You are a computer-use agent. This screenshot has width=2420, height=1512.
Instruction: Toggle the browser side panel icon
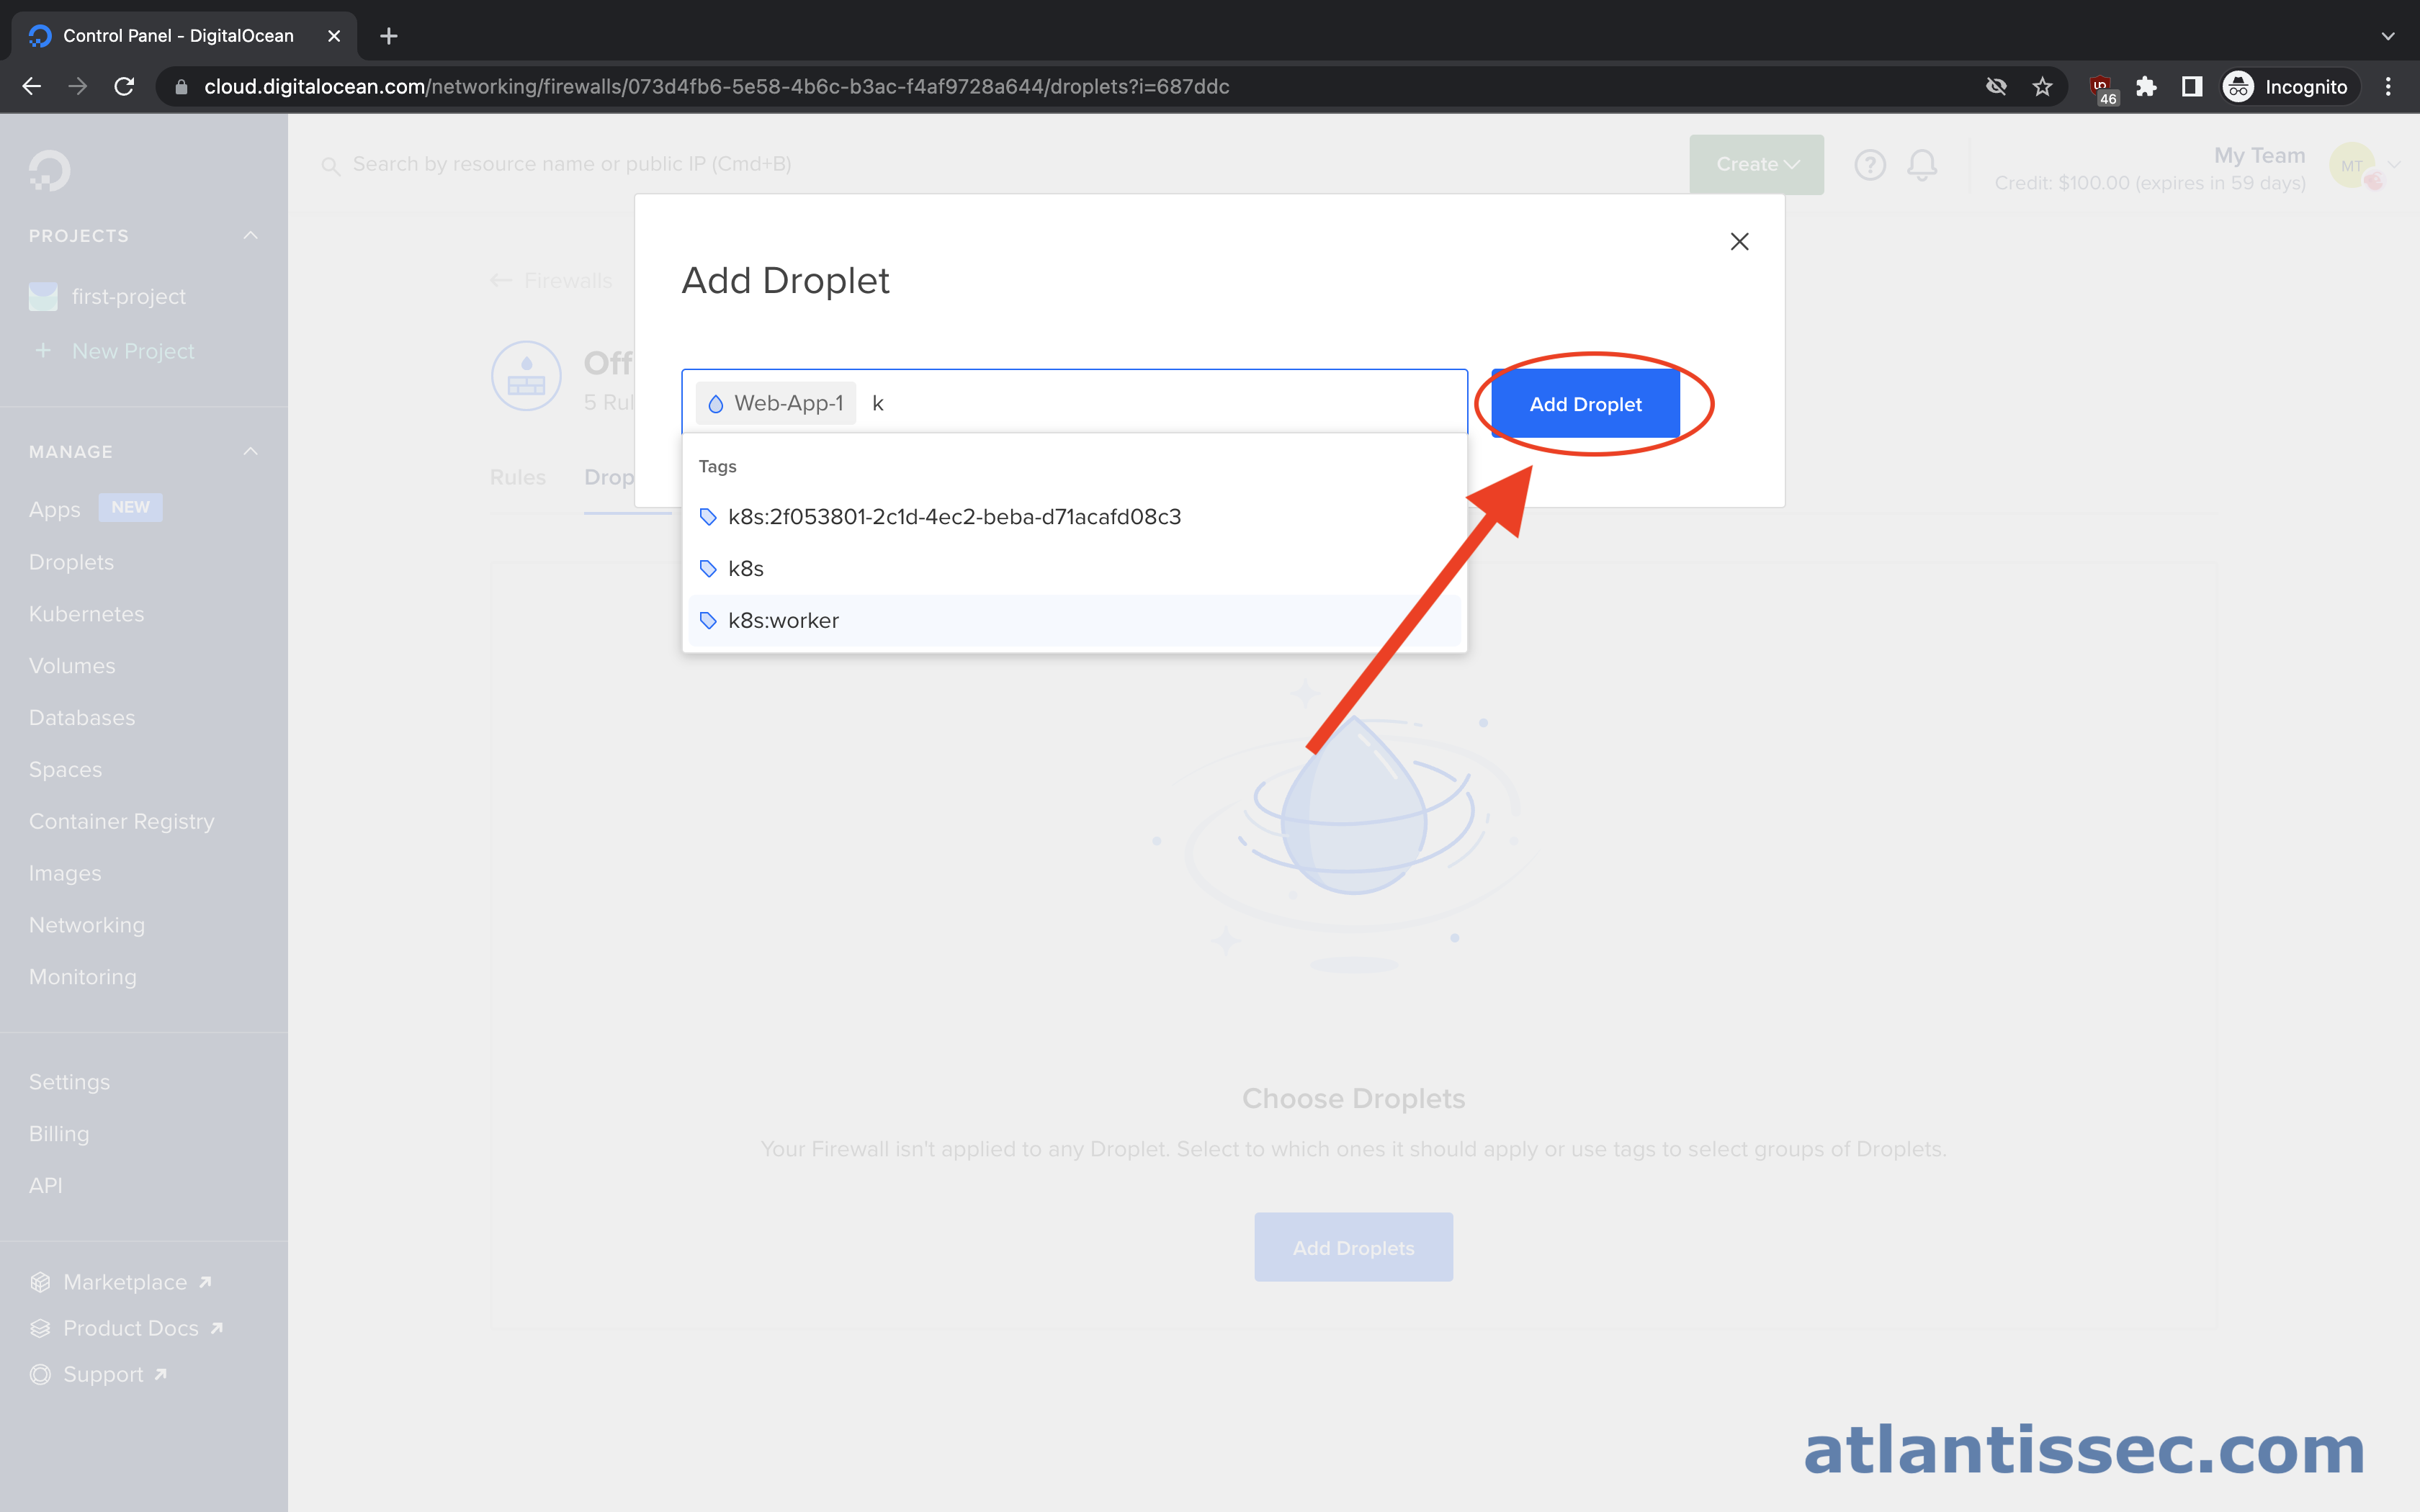tap(2192, 87)
